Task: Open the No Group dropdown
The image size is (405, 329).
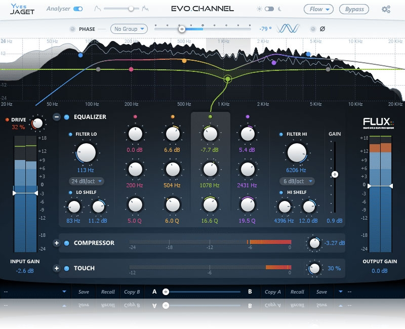Action: pos(129,29)
